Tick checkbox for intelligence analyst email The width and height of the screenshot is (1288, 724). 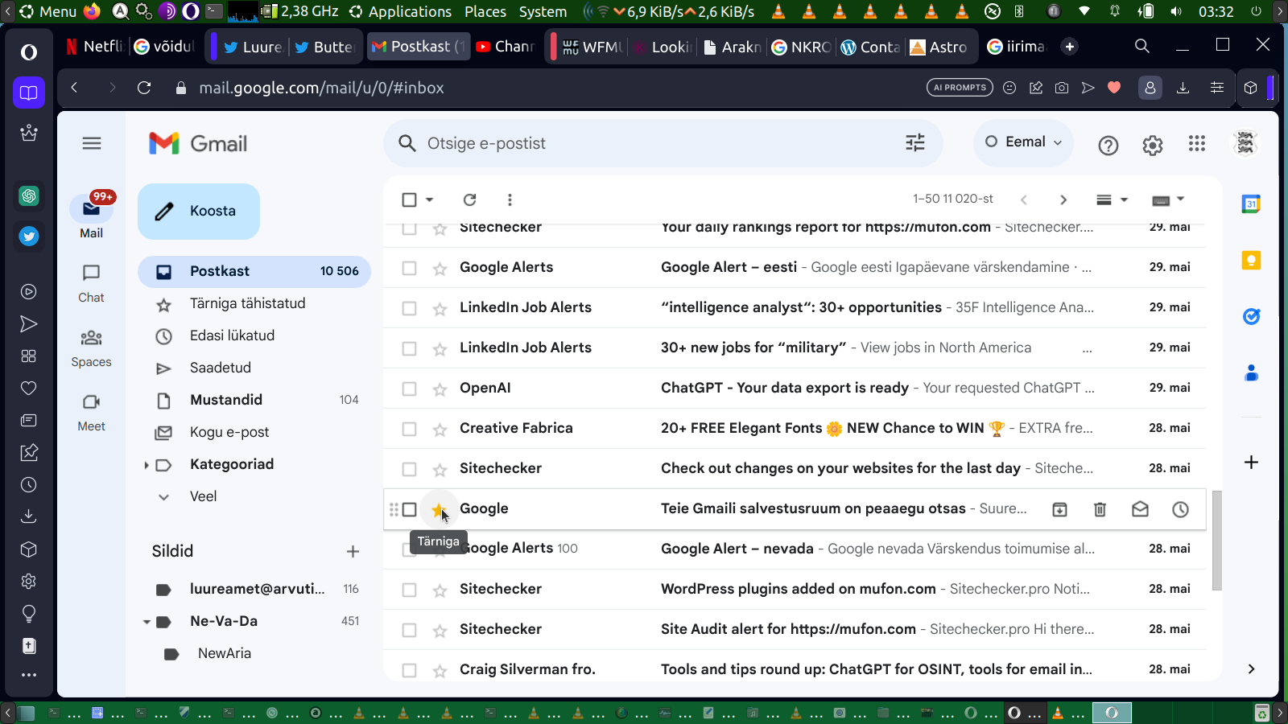pyautogui.click(x=410, y=308)
